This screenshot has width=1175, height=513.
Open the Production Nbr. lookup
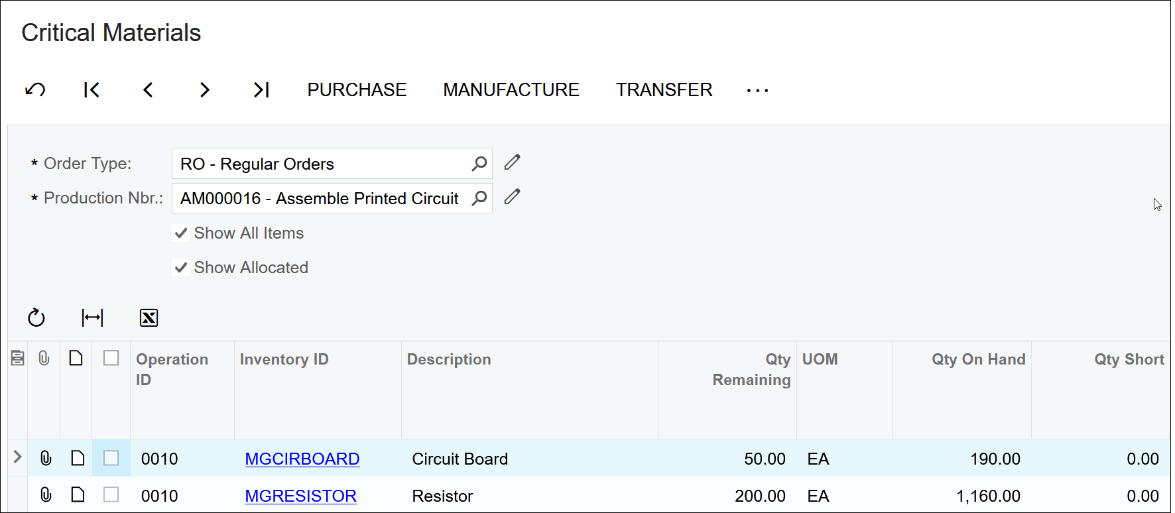[479, 198]
